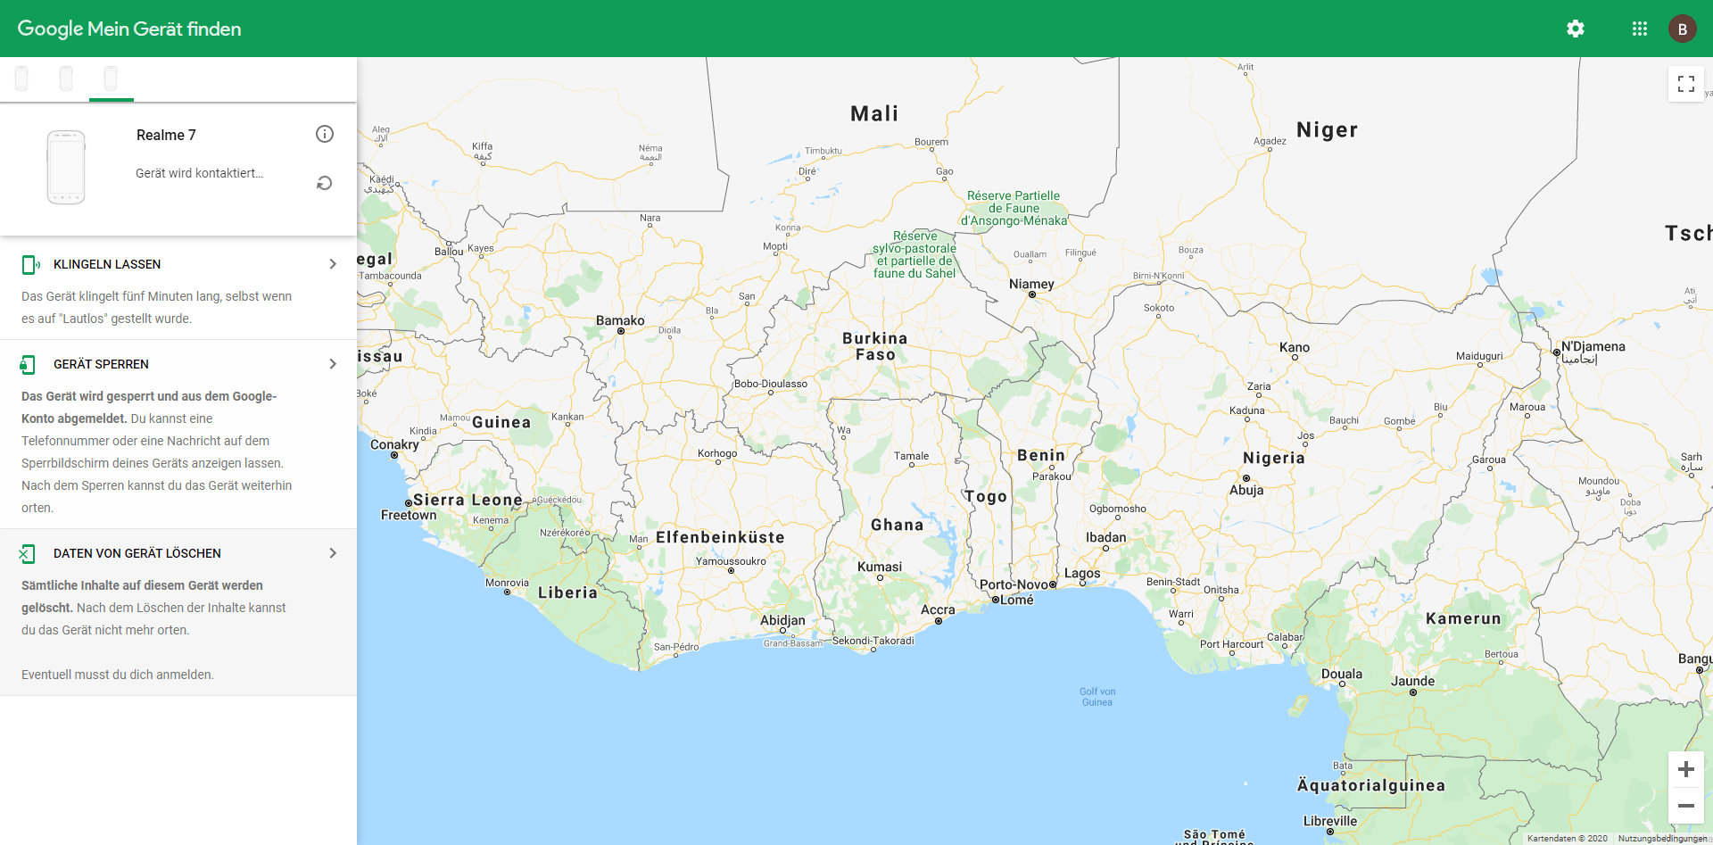Screen dimensions: 1713x845
Task: Click the Libreville city marker
Action: pyautogui.click(x=1330, y=832)
